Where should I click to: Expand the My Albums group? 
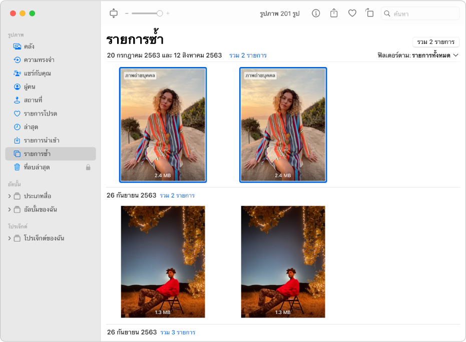10,210
